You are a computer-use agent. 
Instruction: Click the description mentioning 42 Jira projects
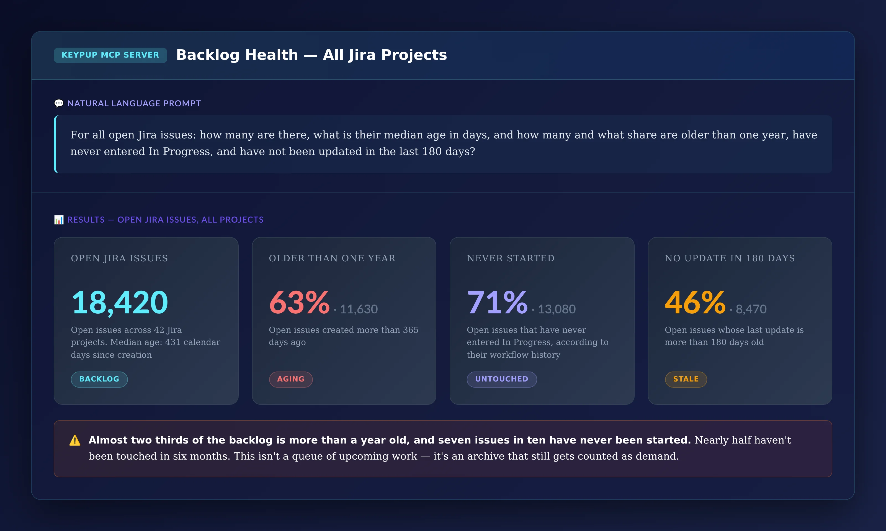(x=146, y=342)
